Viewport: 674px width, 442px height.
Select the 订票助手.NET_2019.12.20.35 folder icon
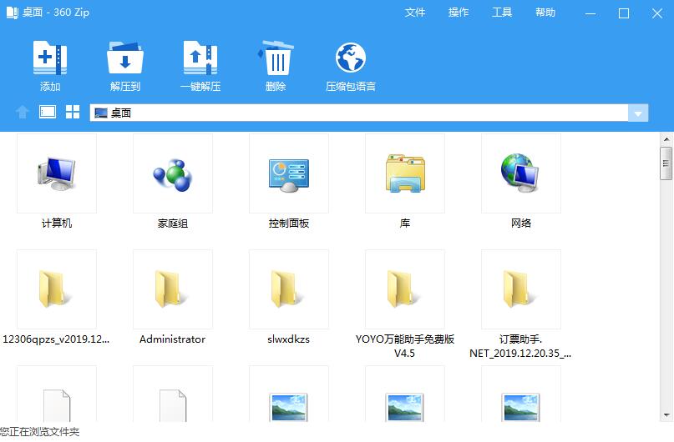pyautogui.click(x=521, y=289)
